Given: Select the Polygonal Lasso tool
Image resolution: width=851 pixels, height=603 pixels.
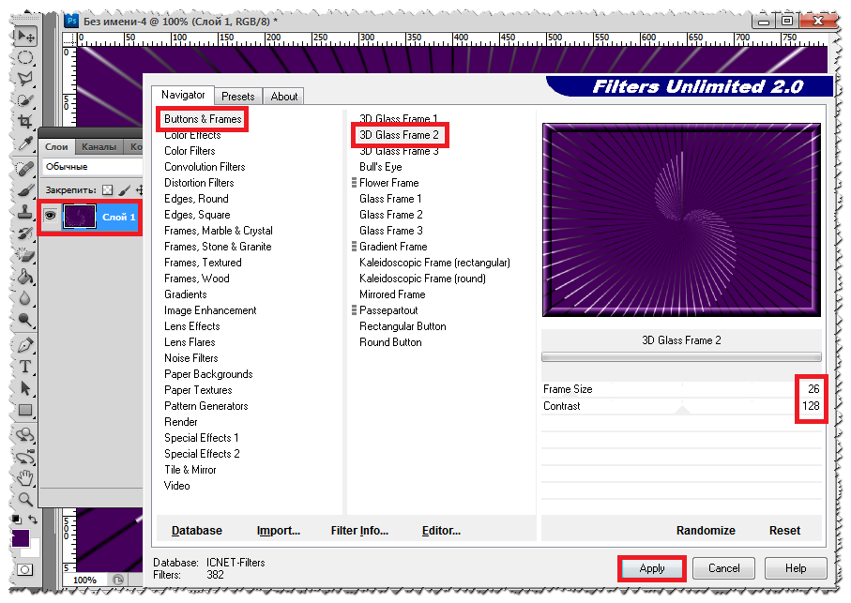Looking at the screenshot, I should tap(25, 78).
